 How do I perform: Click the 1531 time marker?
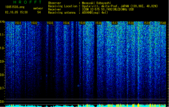[18, 23]
